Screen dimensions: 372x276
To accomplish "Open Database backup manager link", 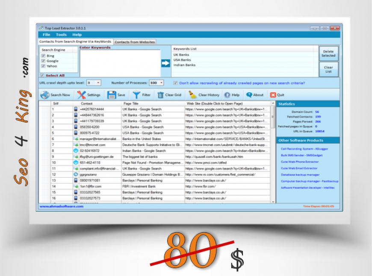I will point(300,175).
